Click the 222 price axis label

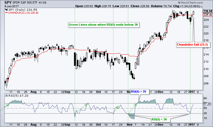pos(206,27)
